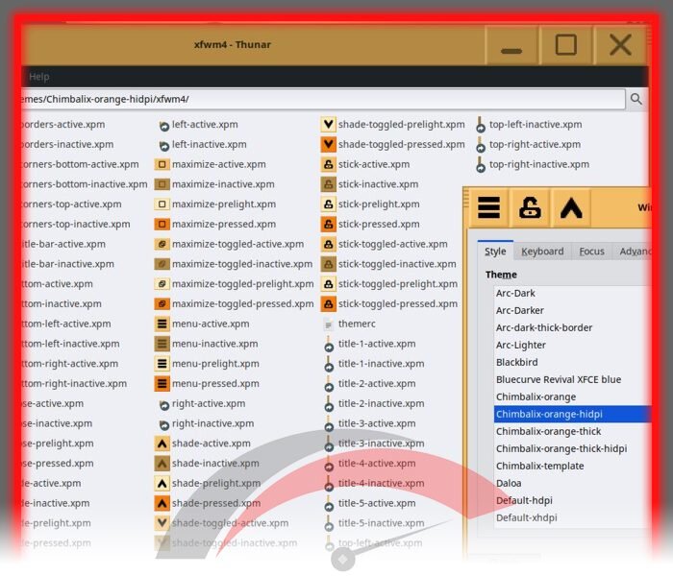Select menu-pressed.xpm file icon
Viewport: 673px width, 576px height.
point(162,384)
